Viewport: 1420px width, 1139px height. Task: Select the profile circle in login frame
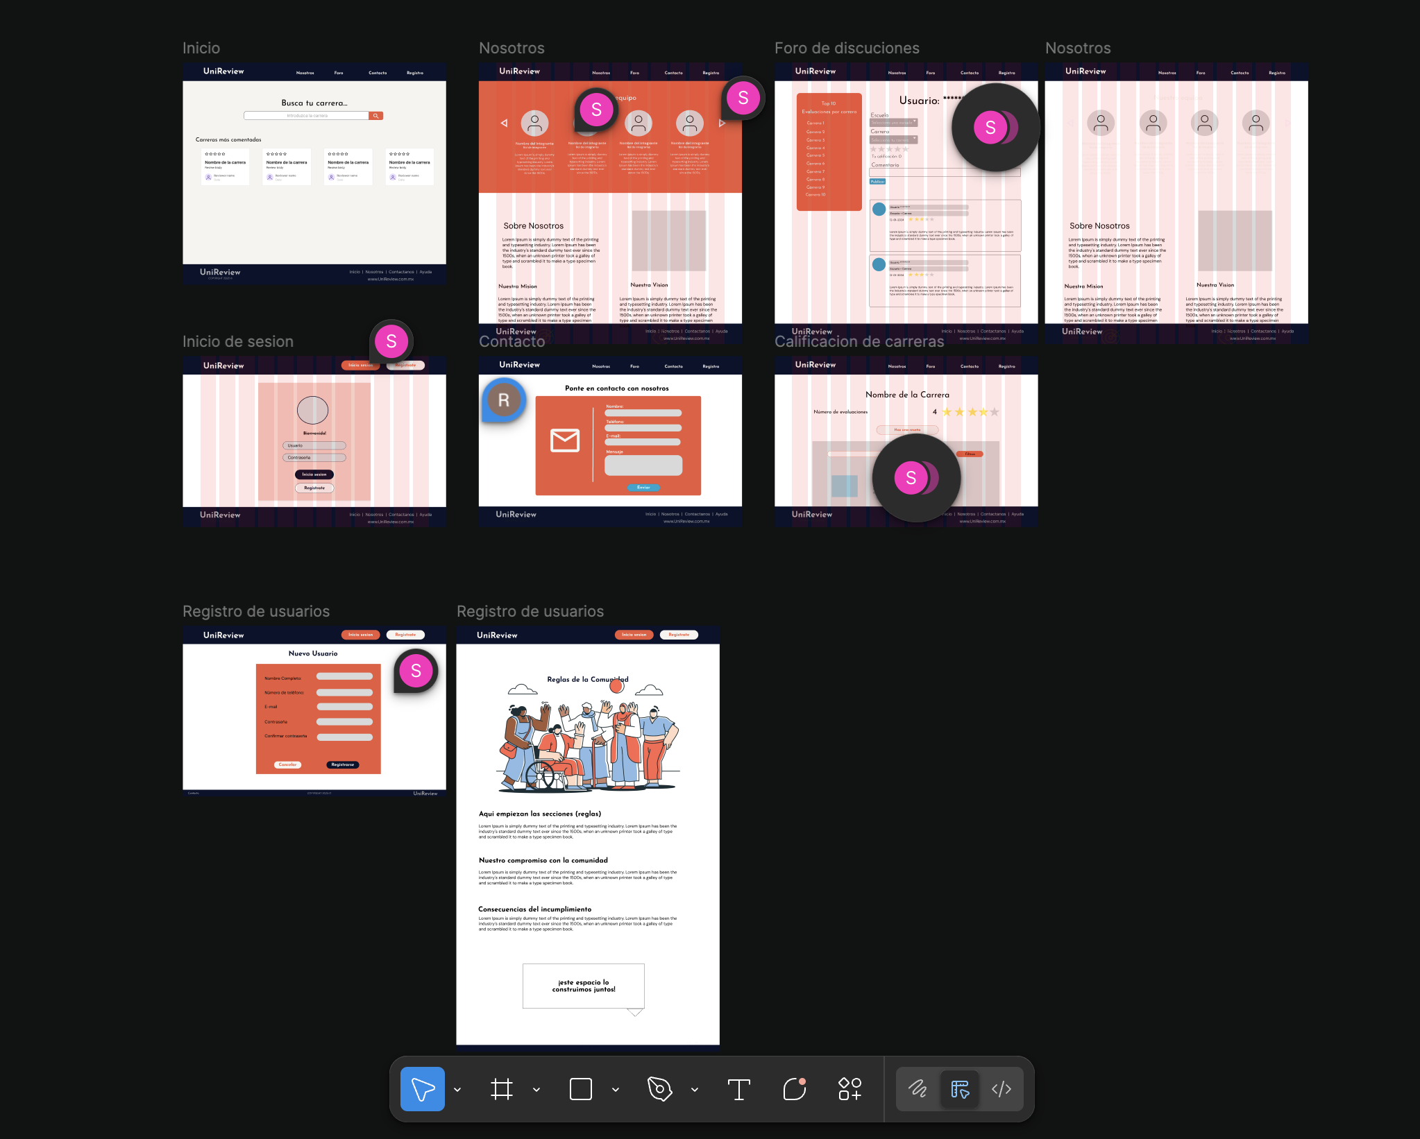pyautogui.click(x=312, y=410)
